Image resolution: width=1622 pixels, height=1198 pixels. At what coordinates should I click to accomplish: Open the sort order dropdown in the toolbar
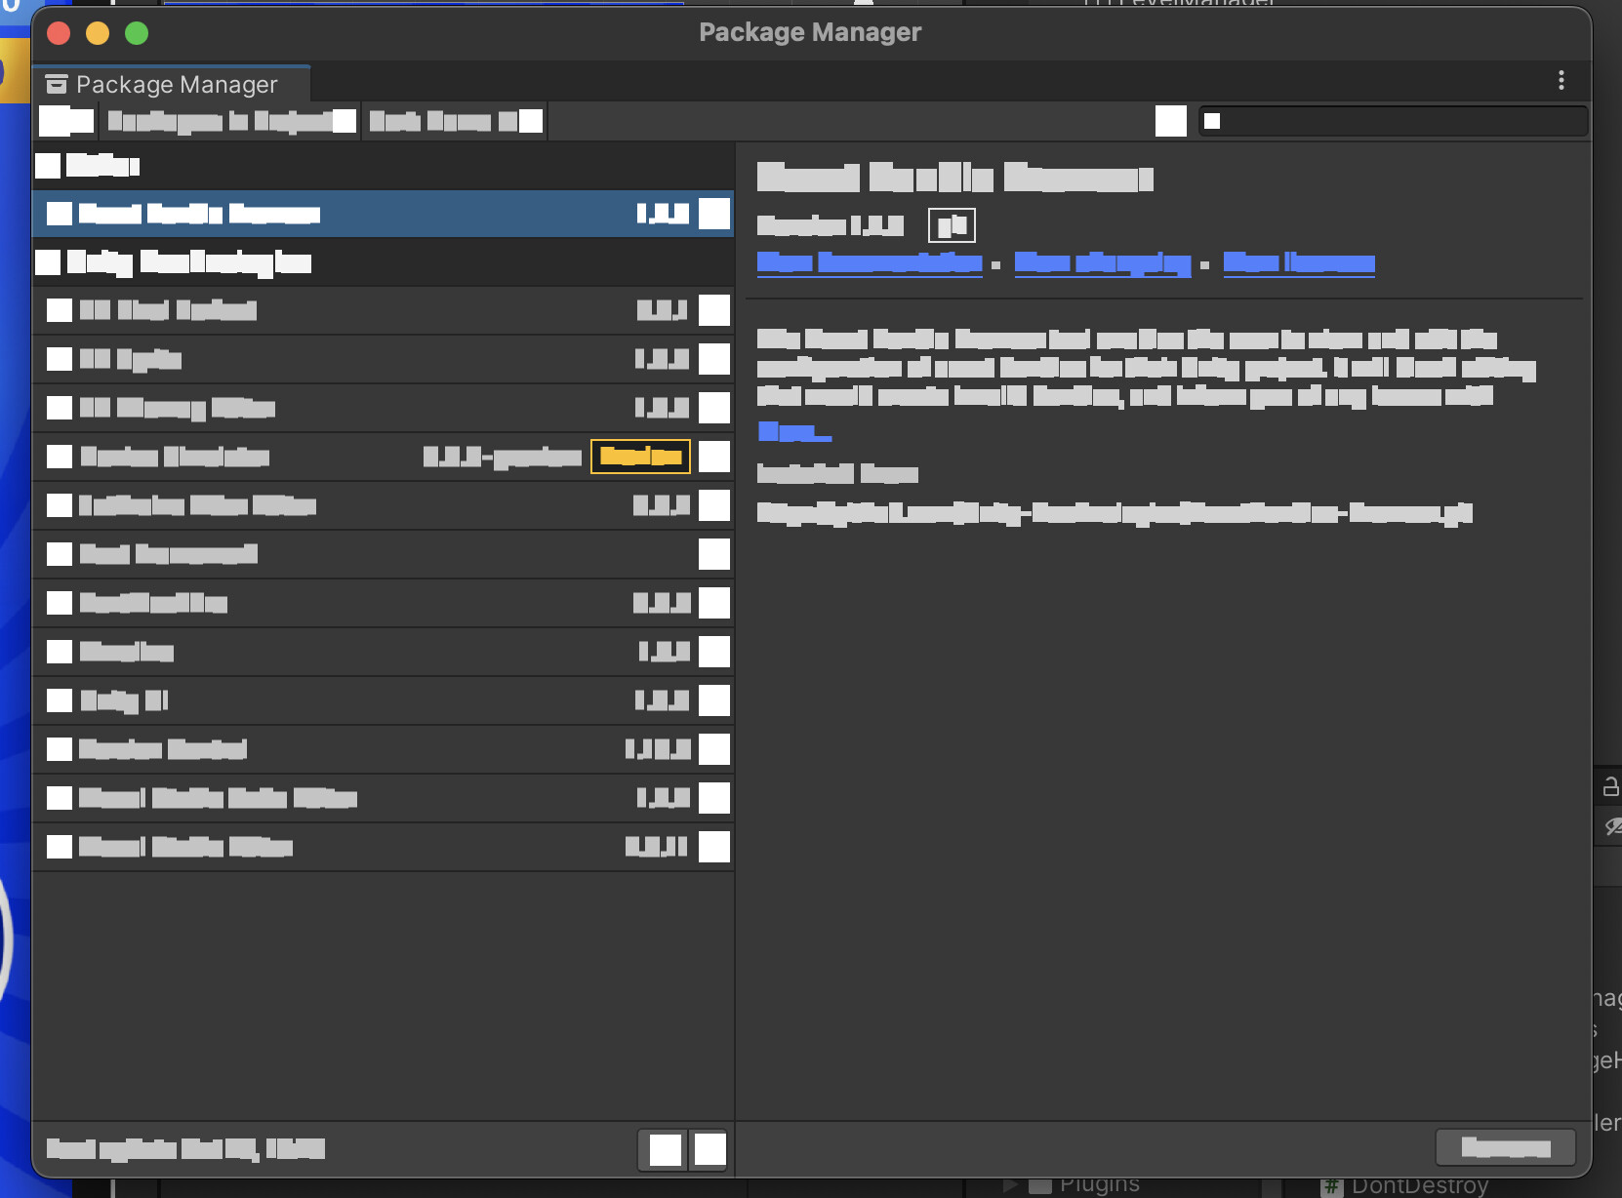click(x=455, y=120)
